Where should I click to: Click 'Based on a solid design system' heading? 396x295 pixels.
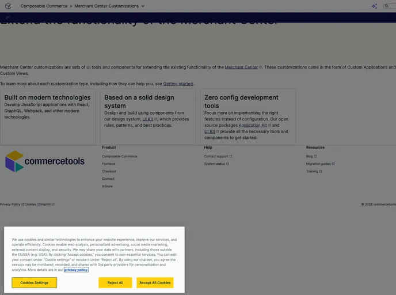click(x=139, y=101)
